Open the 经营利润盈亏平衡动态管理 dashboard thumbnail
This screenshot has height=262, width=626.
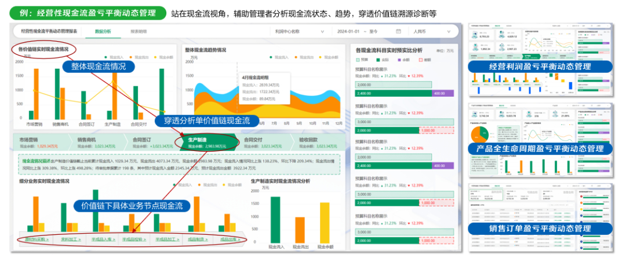[x=541, y=60]
